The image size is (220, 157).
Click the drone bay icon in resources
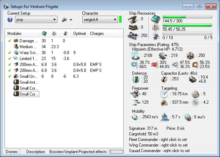pos(156,36)
